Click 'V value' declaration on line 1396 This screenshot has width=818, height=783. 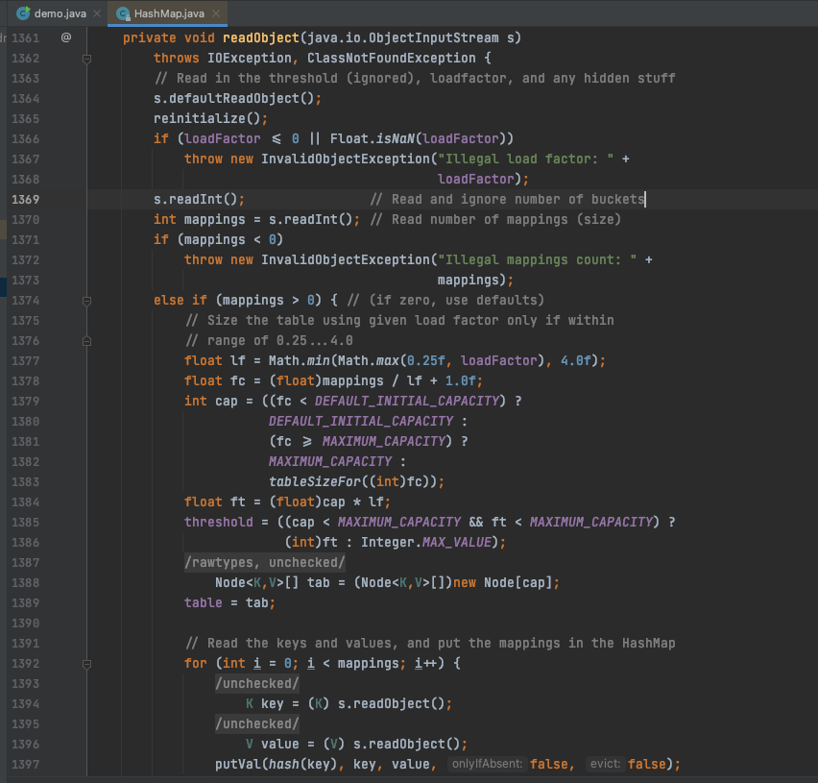(273, 745)
